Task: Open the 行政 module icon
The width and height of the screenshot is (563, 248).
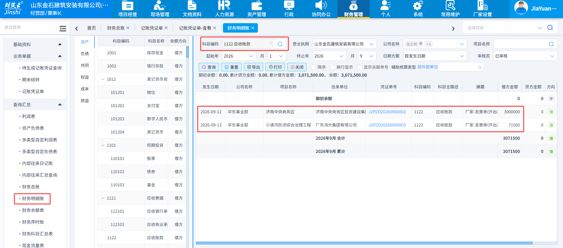Action: [289, 9]
